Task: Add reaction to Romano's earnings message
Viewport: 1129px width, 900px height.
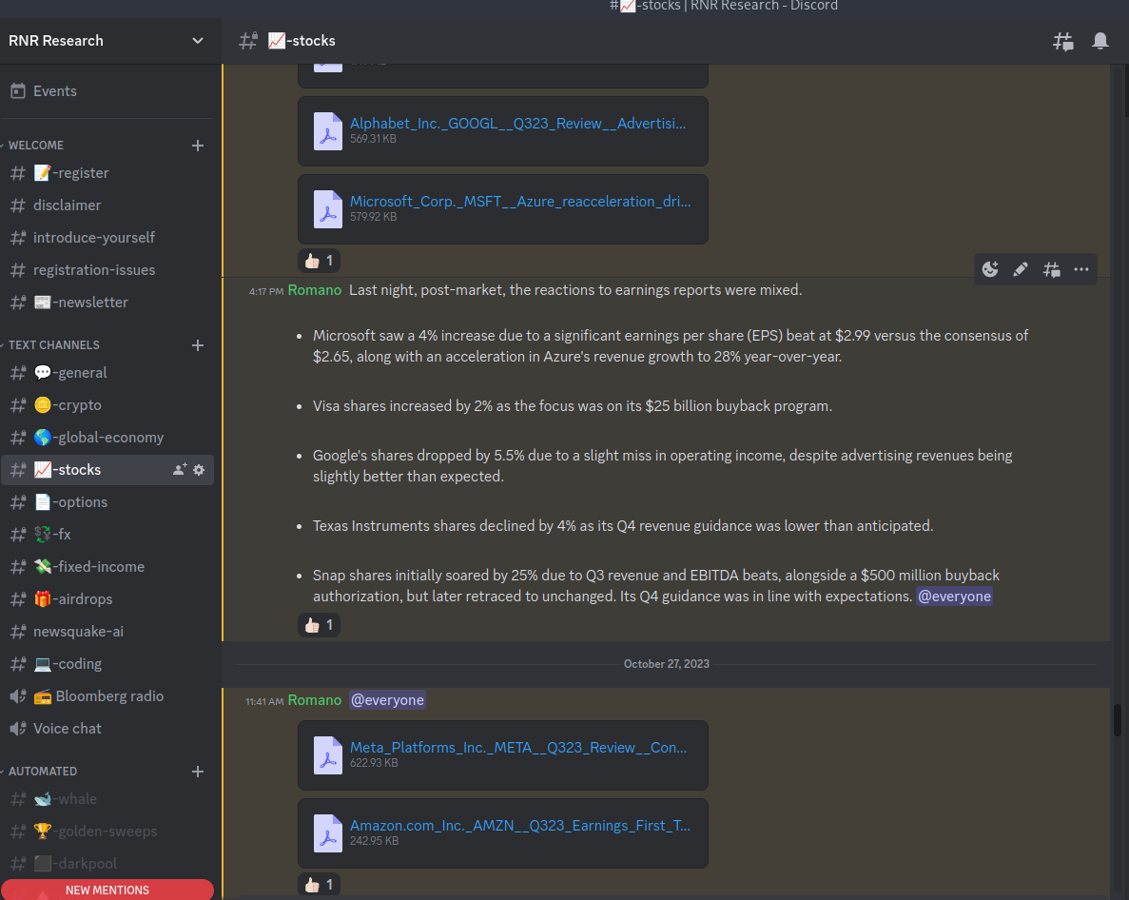Action: (x=990, y=269)
